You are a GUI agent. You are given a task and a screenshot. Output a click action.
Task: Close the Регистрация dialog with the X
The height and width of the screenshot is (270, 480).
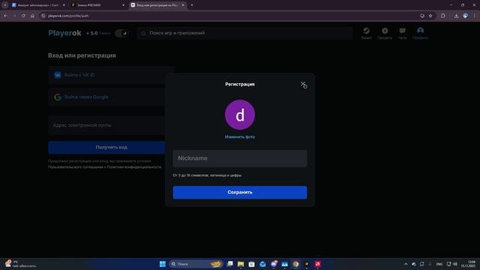(303, 83)
